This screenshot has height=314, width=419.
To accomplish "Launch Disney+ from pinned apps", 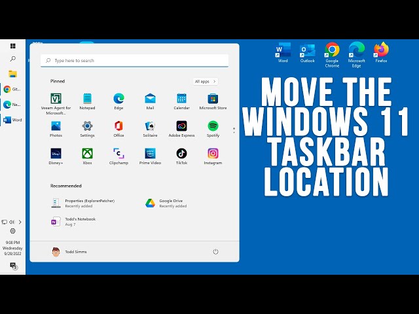I will [x=56, y=157].
